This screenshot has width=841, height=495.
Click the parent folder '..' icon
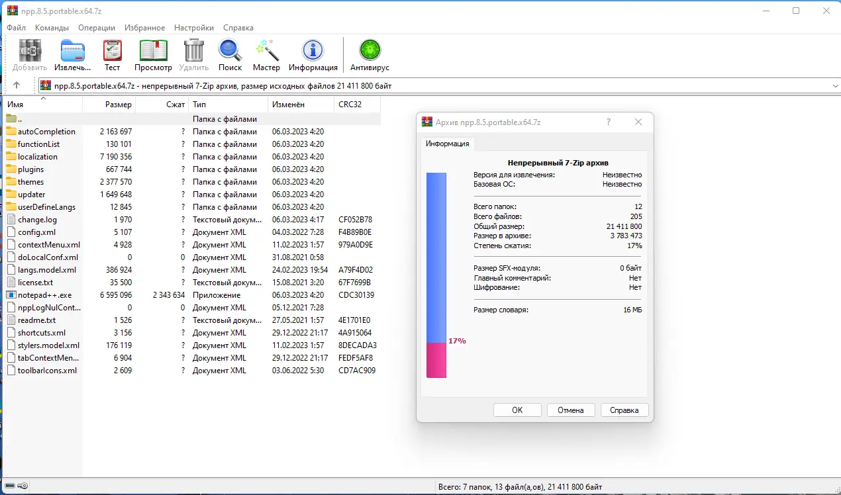point(11,118)
